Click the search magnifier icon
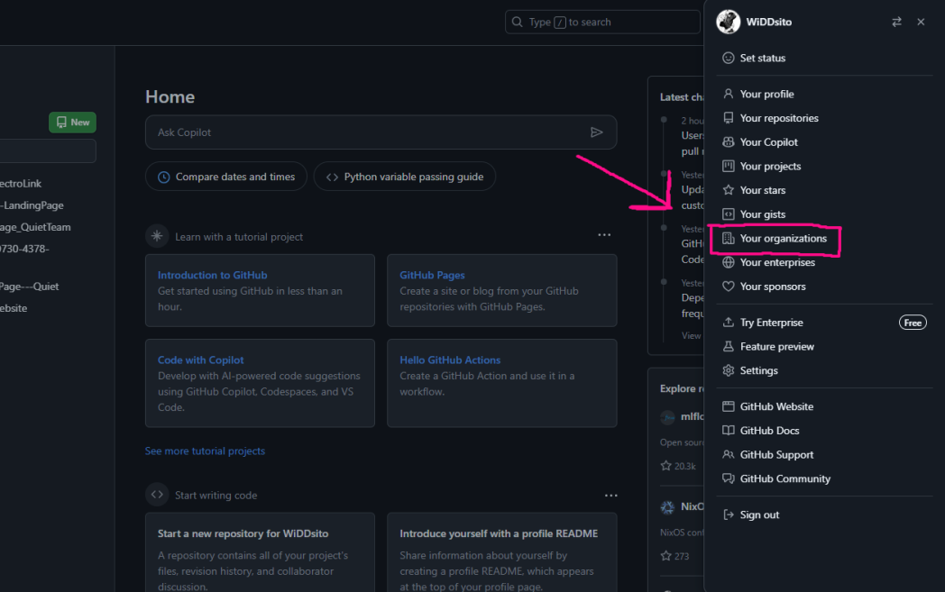This screenshot has width=945, height=592. [x=517, y=23]
